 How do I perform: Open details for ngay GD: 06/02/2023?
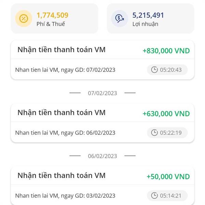coord(65,133)
